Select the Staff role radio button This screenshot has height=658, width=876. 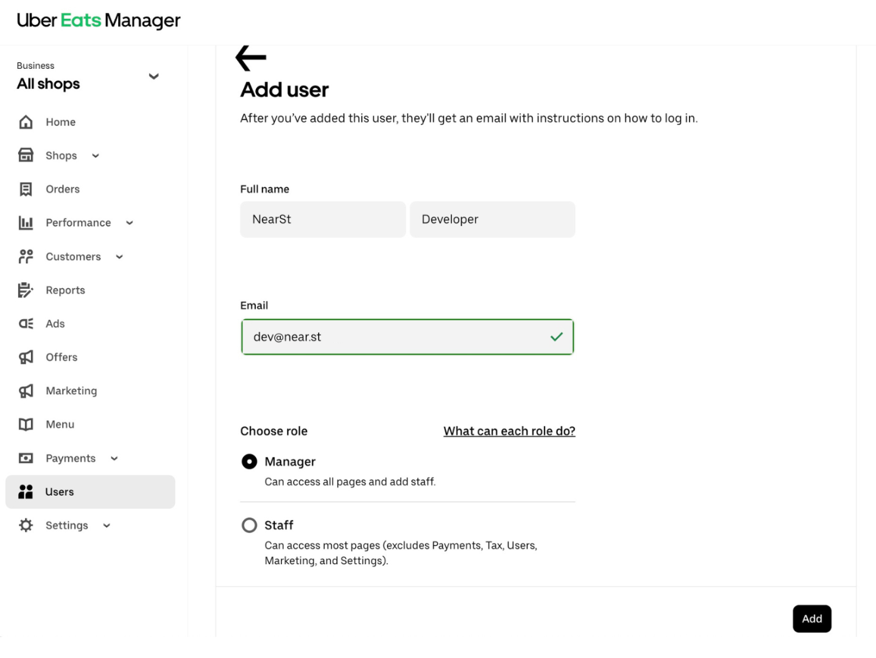[249, 525]
